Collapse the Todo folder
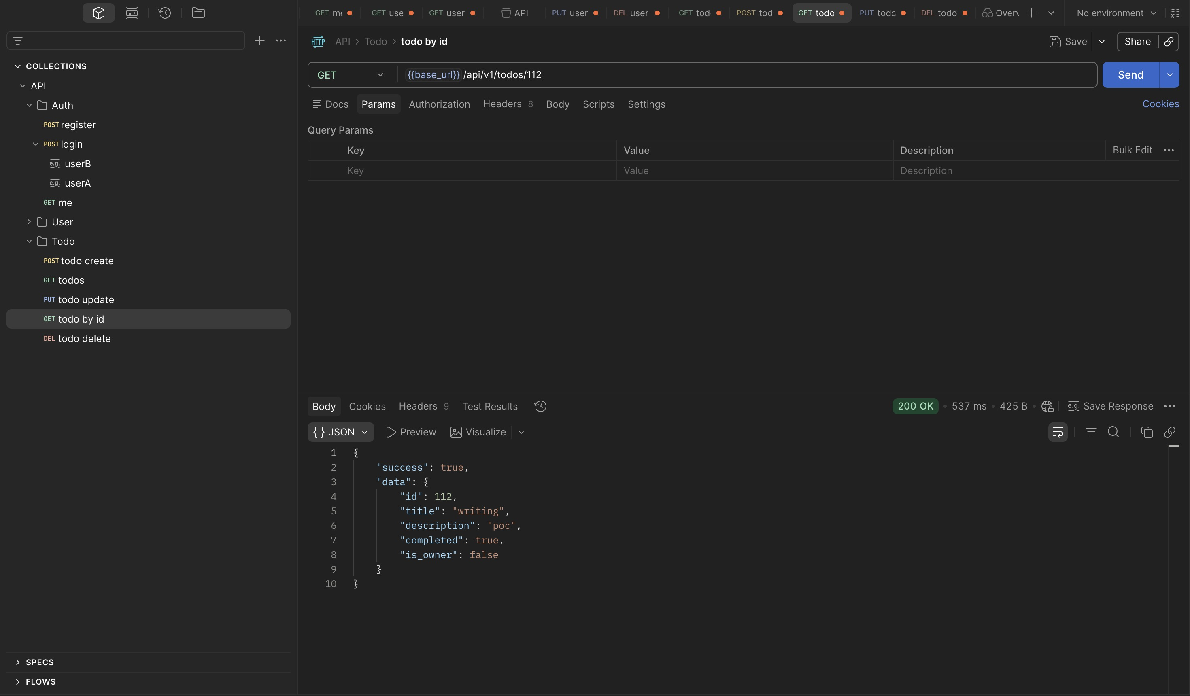This screenshot has width=1190, height=696. 29,241
